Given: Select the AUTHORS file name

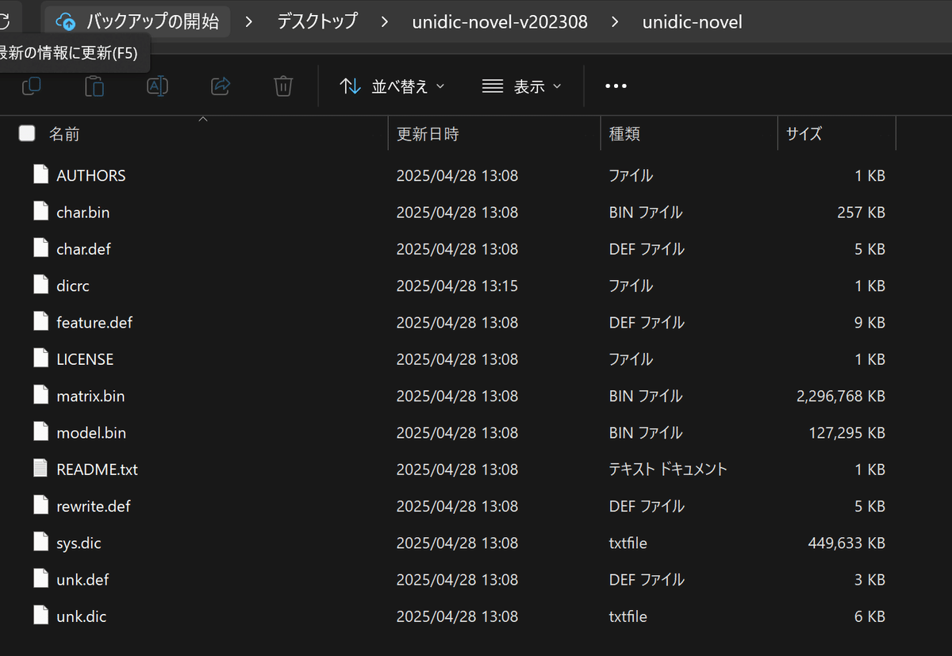Looking at the screenshot, I should pyautogui.click(x=91, y=175).
